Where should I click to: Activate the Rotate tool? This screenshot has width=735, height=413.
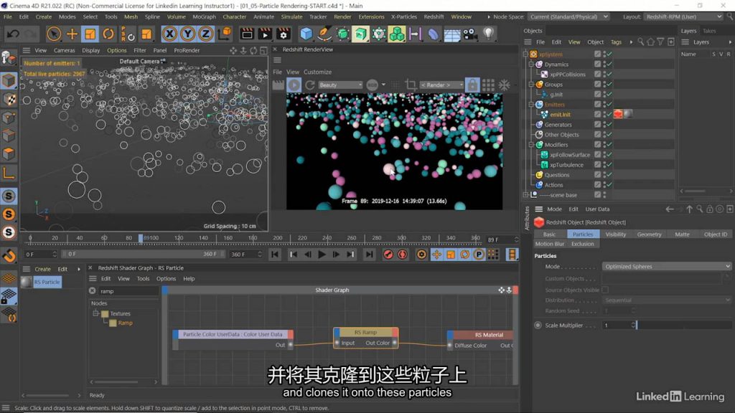(x=108, y=34)
